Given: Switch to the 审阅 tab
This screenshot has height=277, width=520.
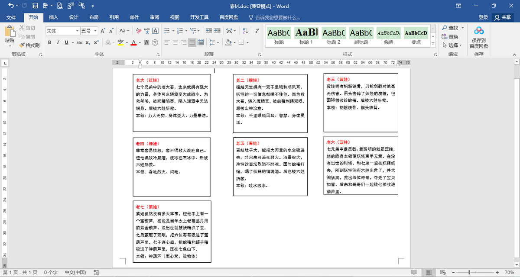Looking at the screenshot, I should pyautogui.click(x=154, y=17).
